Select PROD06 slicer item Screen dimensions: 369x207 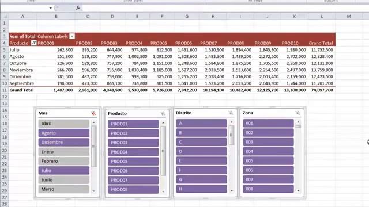(133, 171)
